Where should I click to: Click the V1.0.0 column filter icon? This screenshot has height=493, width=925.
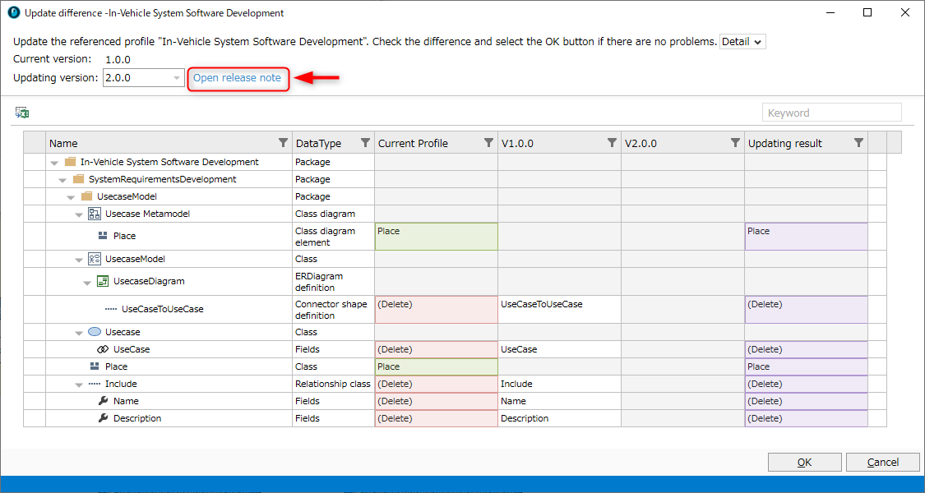pos(612,143)
